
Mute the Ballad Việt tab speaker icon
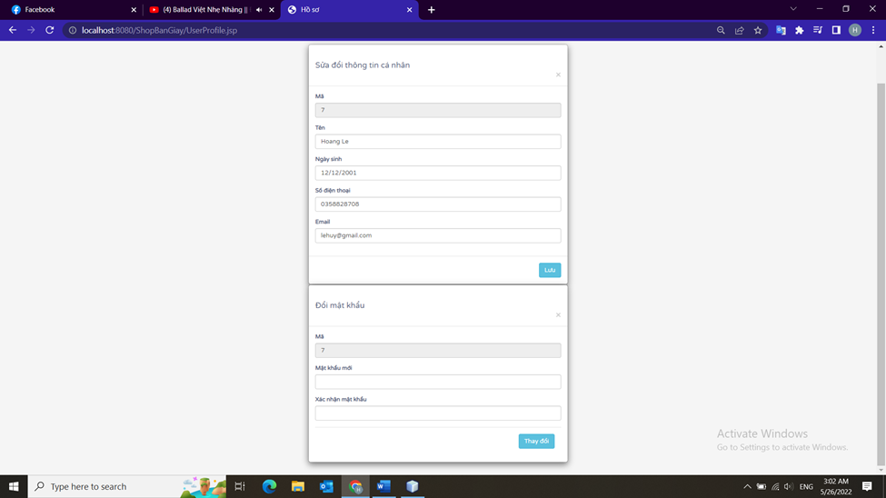[259, 10]
